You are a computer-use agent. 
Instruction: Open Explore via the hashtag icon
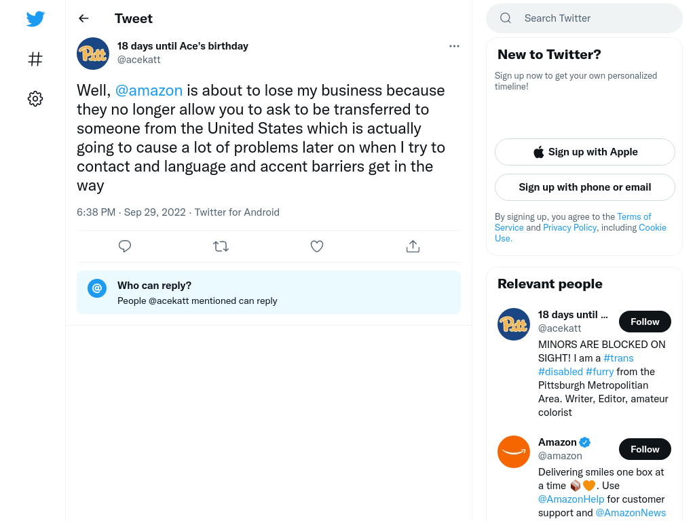tap(35, 59)
